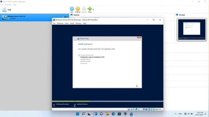Click the VM window title bar icon
The image size is (209, 117).
tap(54, 20)
